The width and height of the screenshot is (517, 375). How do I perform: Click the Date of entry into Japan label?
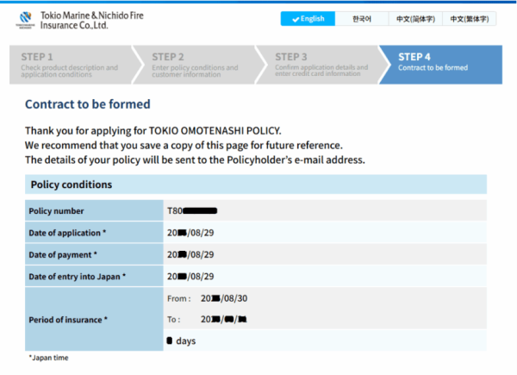coord(77,277)
